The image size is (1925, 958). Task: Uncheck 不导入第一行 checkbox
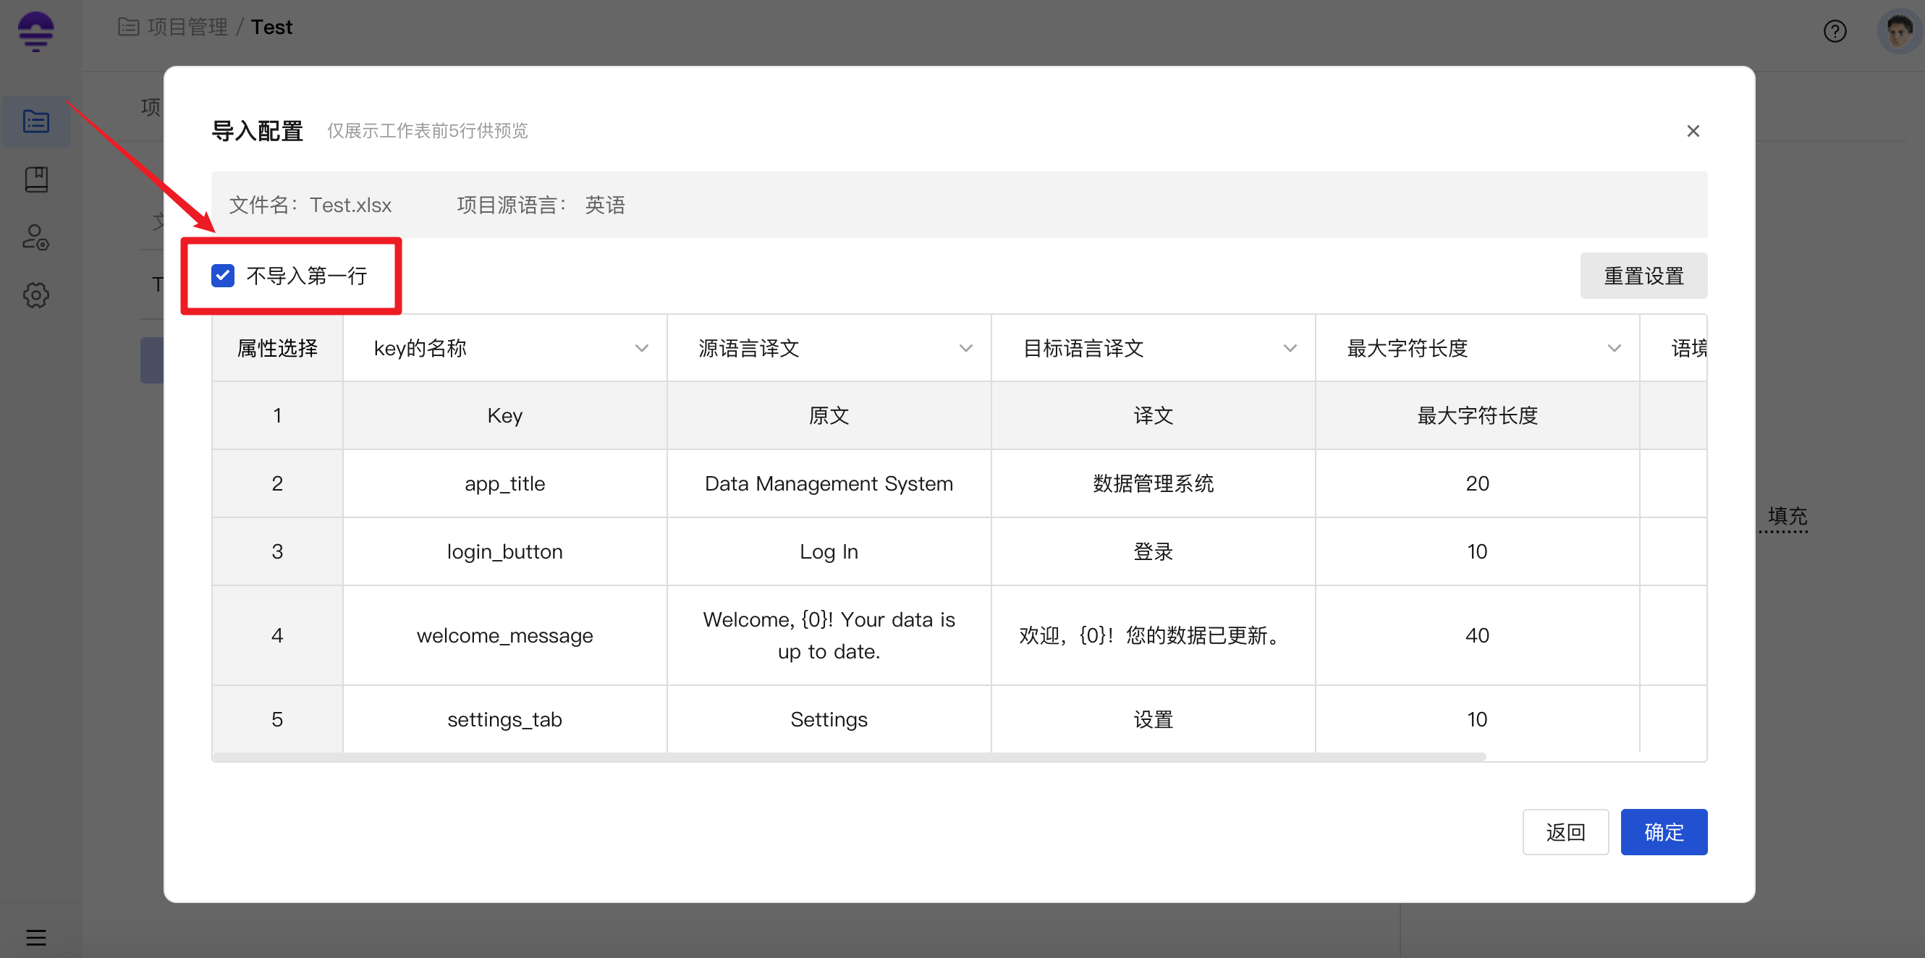coord(223,276)
